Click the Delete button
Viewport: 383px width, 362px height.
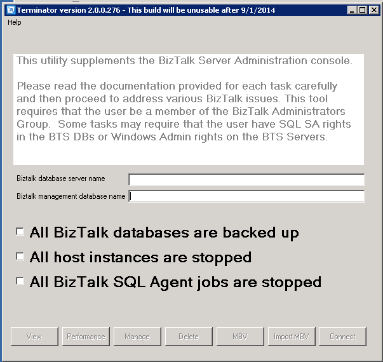tap(189, 337)
